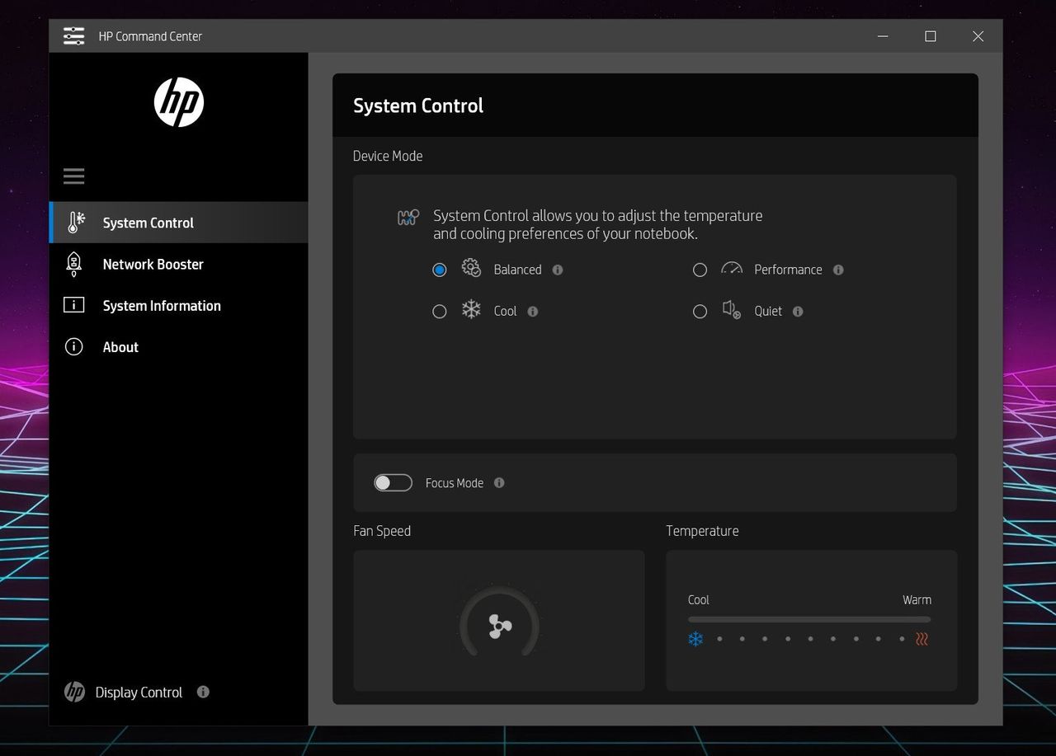Show info about Balanced mode
Image resolution: width=1056 pixels, height=756 pixels.
[x=558, y=270]
